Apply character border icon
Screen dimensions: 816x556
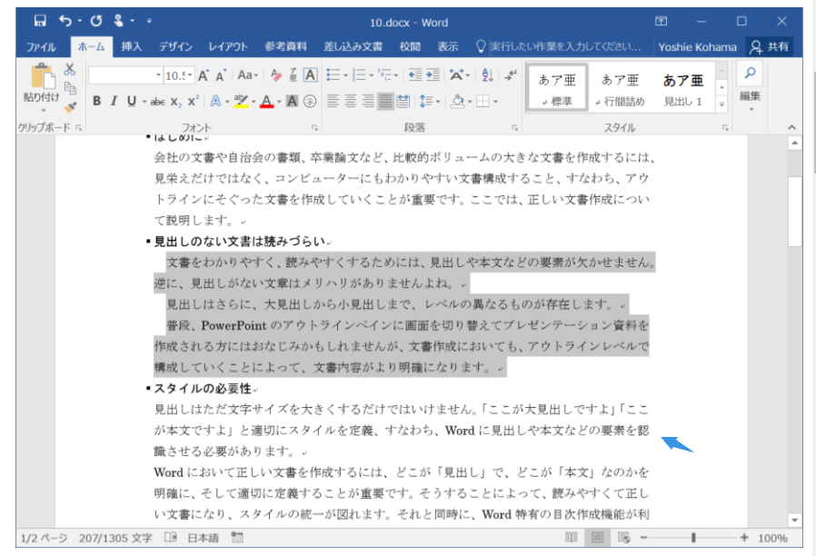tap(310, 75)
